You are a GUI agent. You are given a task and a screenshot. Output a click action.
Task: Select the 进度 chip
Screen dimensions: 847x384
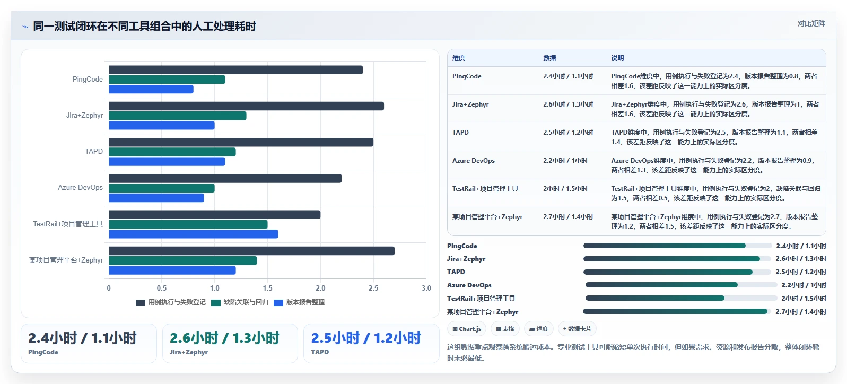(539, 329)
